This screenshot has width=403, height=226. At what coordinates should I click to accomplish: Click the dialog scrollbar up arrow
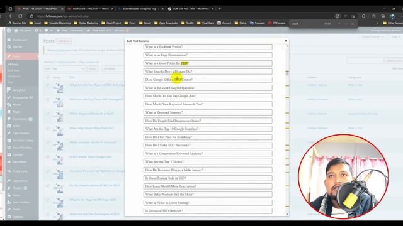click(287, 46)
